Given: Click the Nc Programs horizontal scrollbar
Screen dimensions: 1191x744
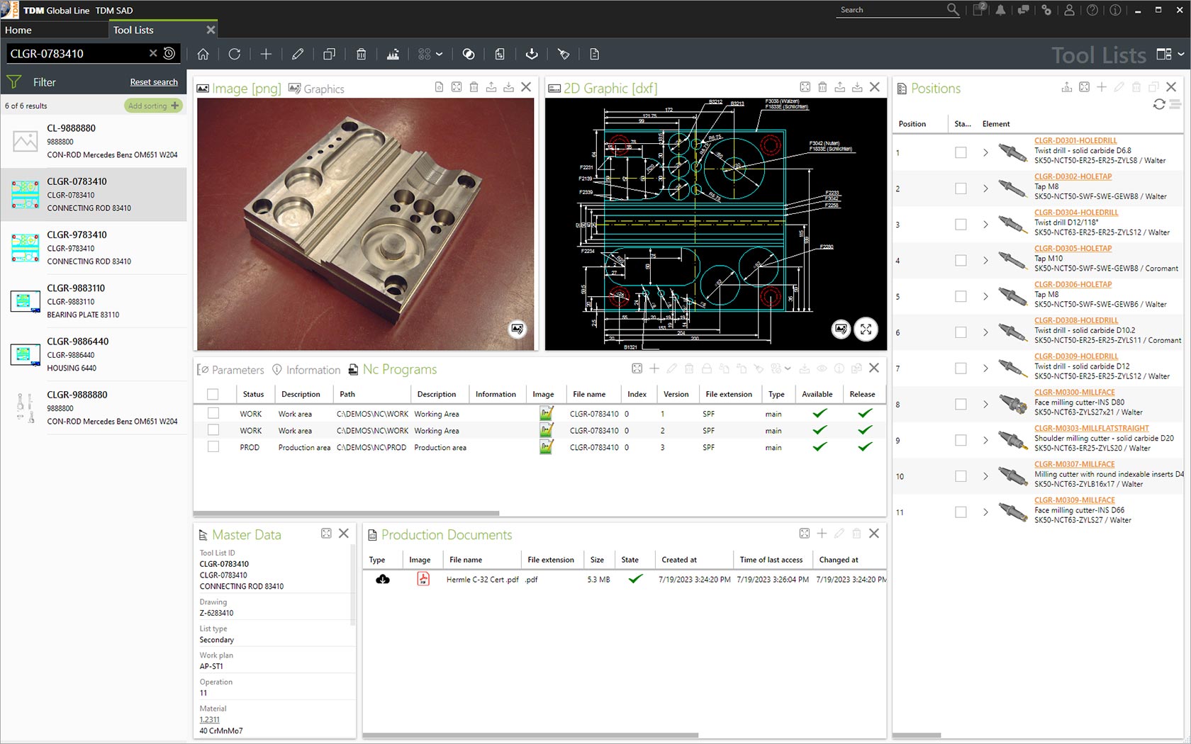Looking at the screenshot, I should 346,513.
